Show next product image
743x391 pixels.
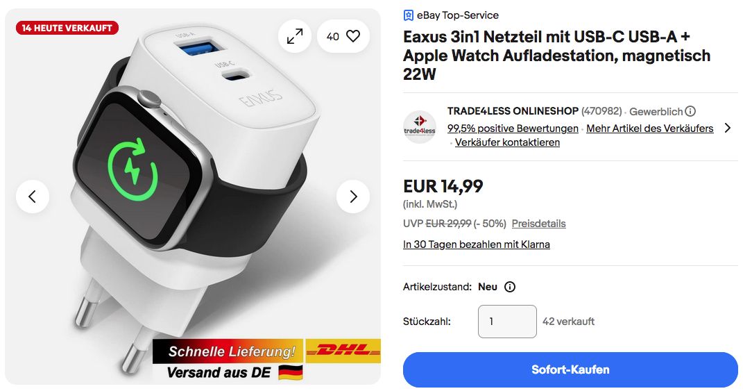click(353, 197)
